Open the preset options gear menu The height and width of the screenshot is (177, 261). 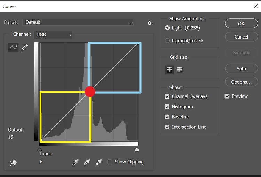pyautogui.click(x=150, y=23)
